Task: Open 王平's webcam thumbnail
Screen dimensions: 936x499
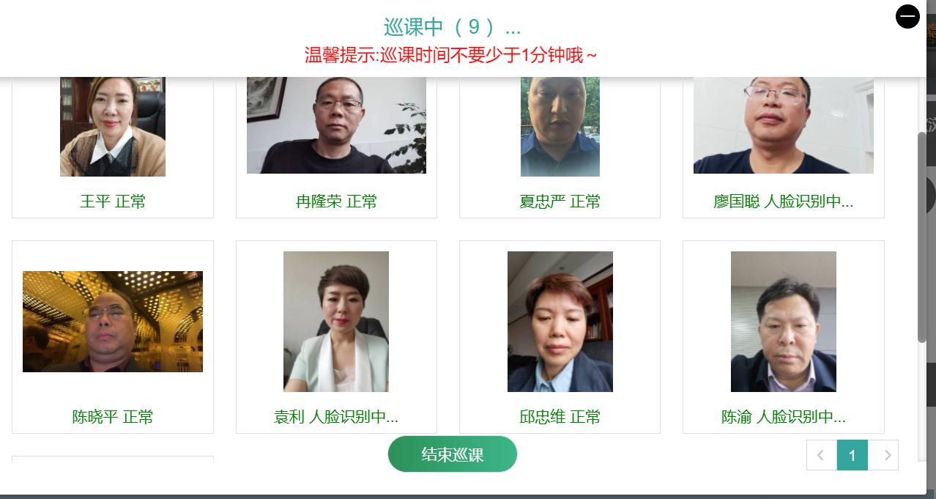Action: click(113, 126)
